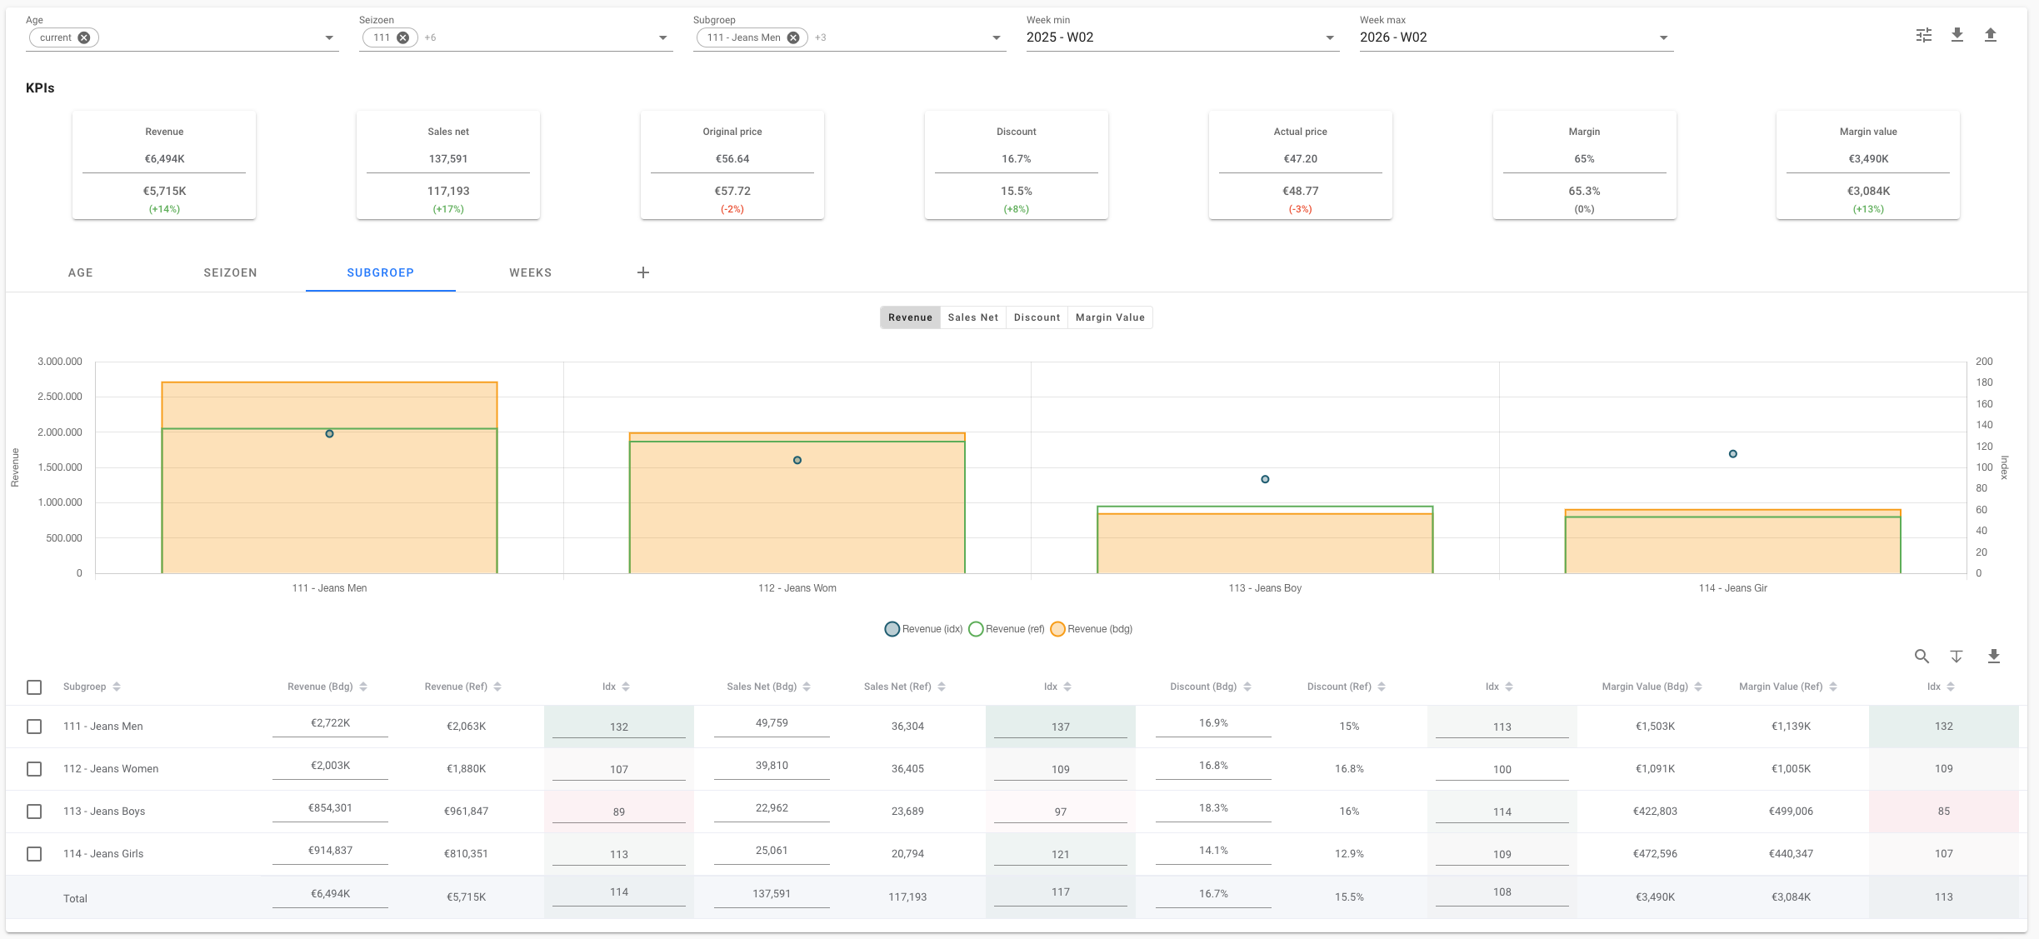
Task: Add a new tab with plus icon
Action: 643,272
